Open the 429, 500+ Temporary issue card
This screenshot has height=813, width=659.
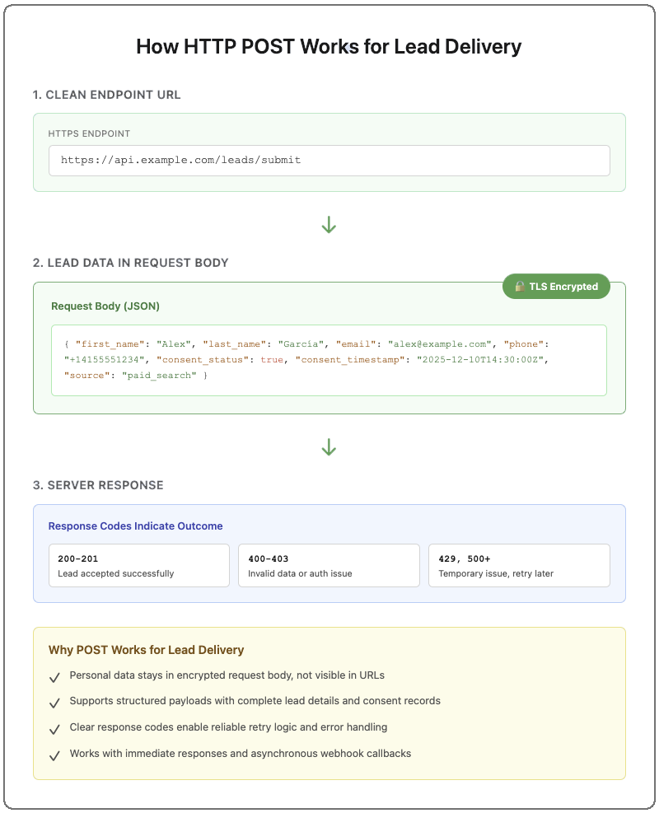pos(519,565)
